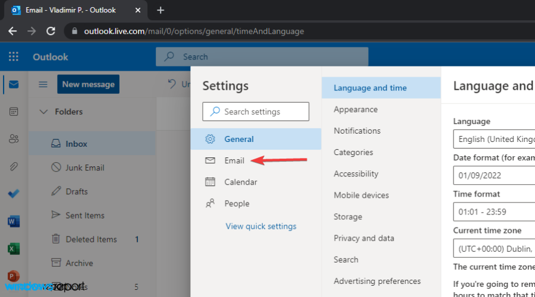Open Appearance settings
The height and width of the screenshot is (297, 535).
pyautogui.click(x=381, y=109)
